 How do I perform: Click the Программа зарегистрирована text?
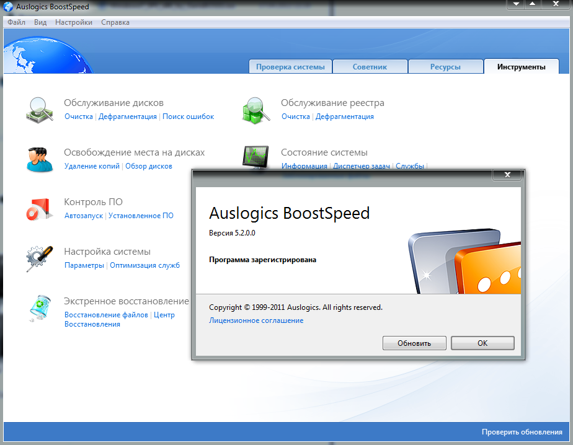pyautogui.click(x=263, y=260)
